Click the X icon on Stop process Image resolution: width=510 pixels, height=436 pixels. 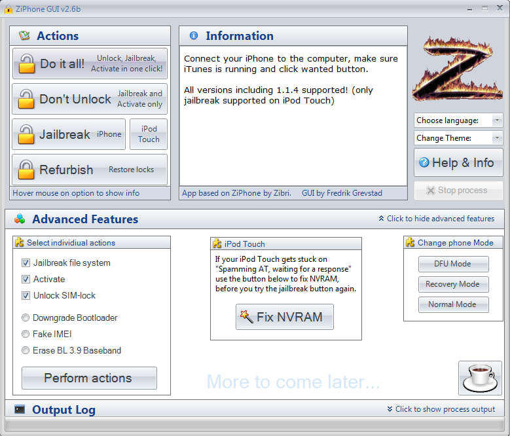point(431,191)
